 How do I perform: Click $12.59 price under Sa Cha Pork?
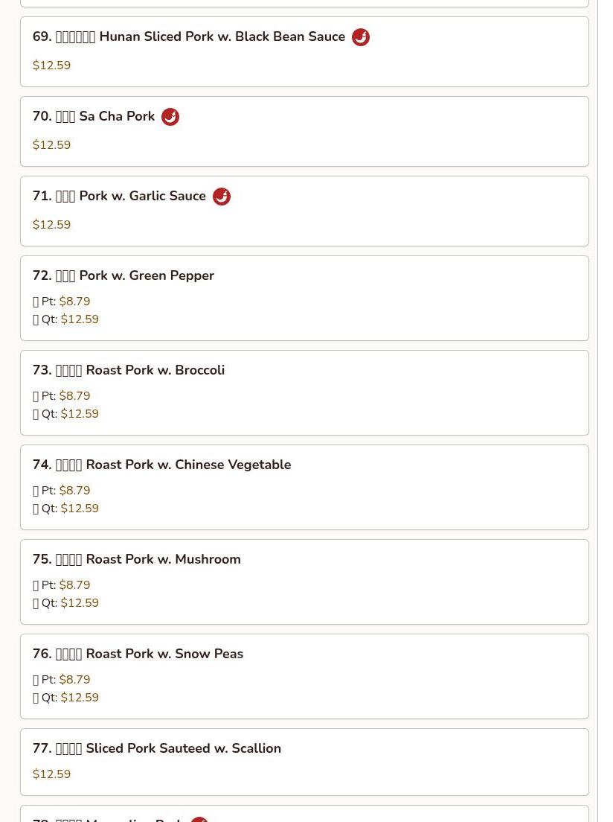[52, 145]
